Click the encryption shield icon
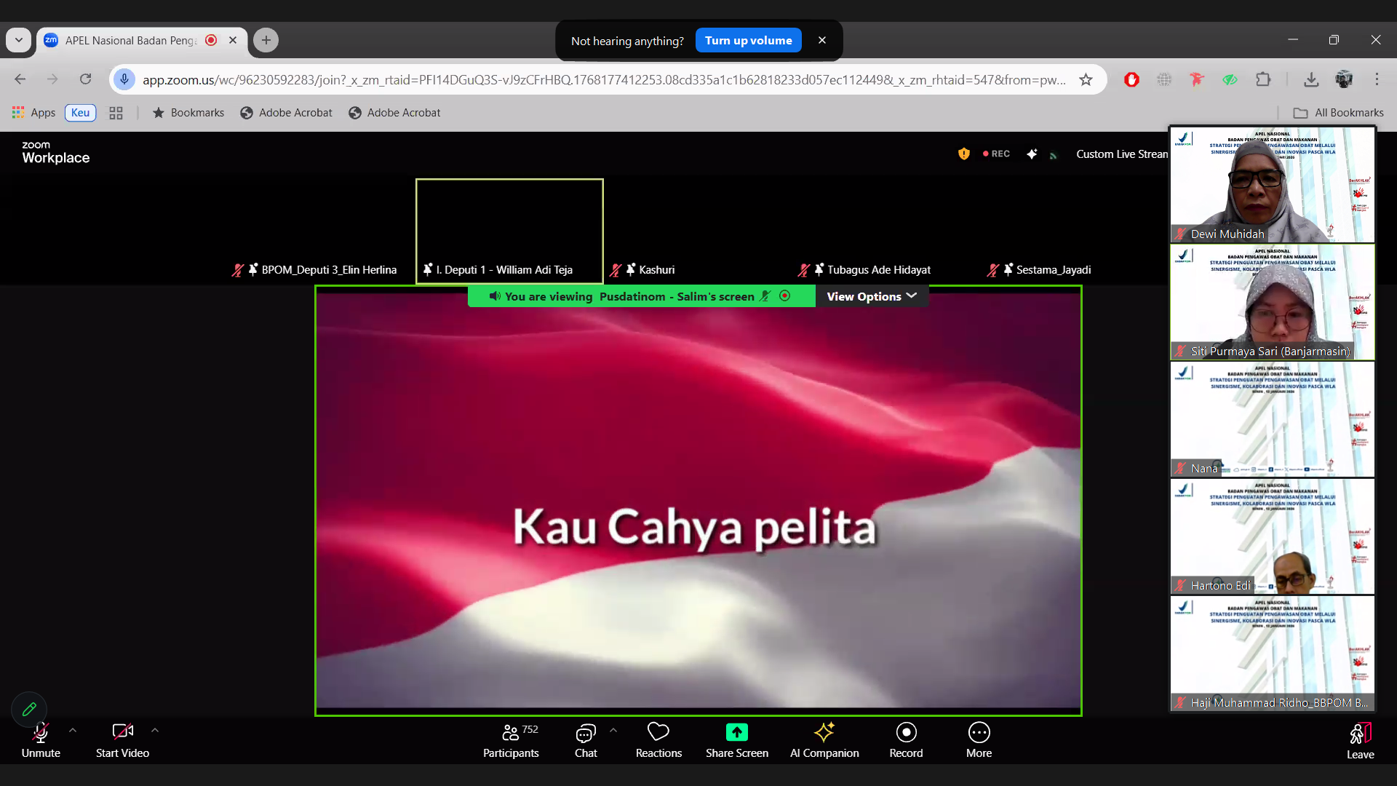1397x786 pixels. [963, 154]
